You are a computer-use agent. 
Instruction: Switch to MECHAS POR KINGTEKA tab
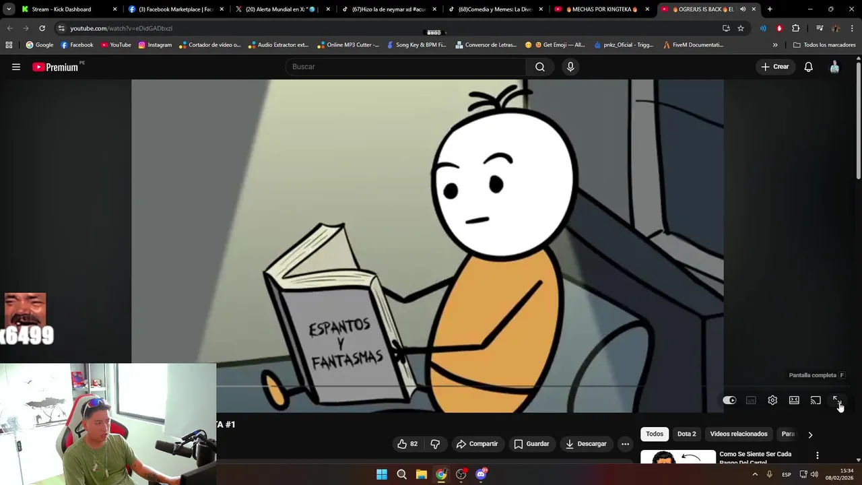coord(602,9)
